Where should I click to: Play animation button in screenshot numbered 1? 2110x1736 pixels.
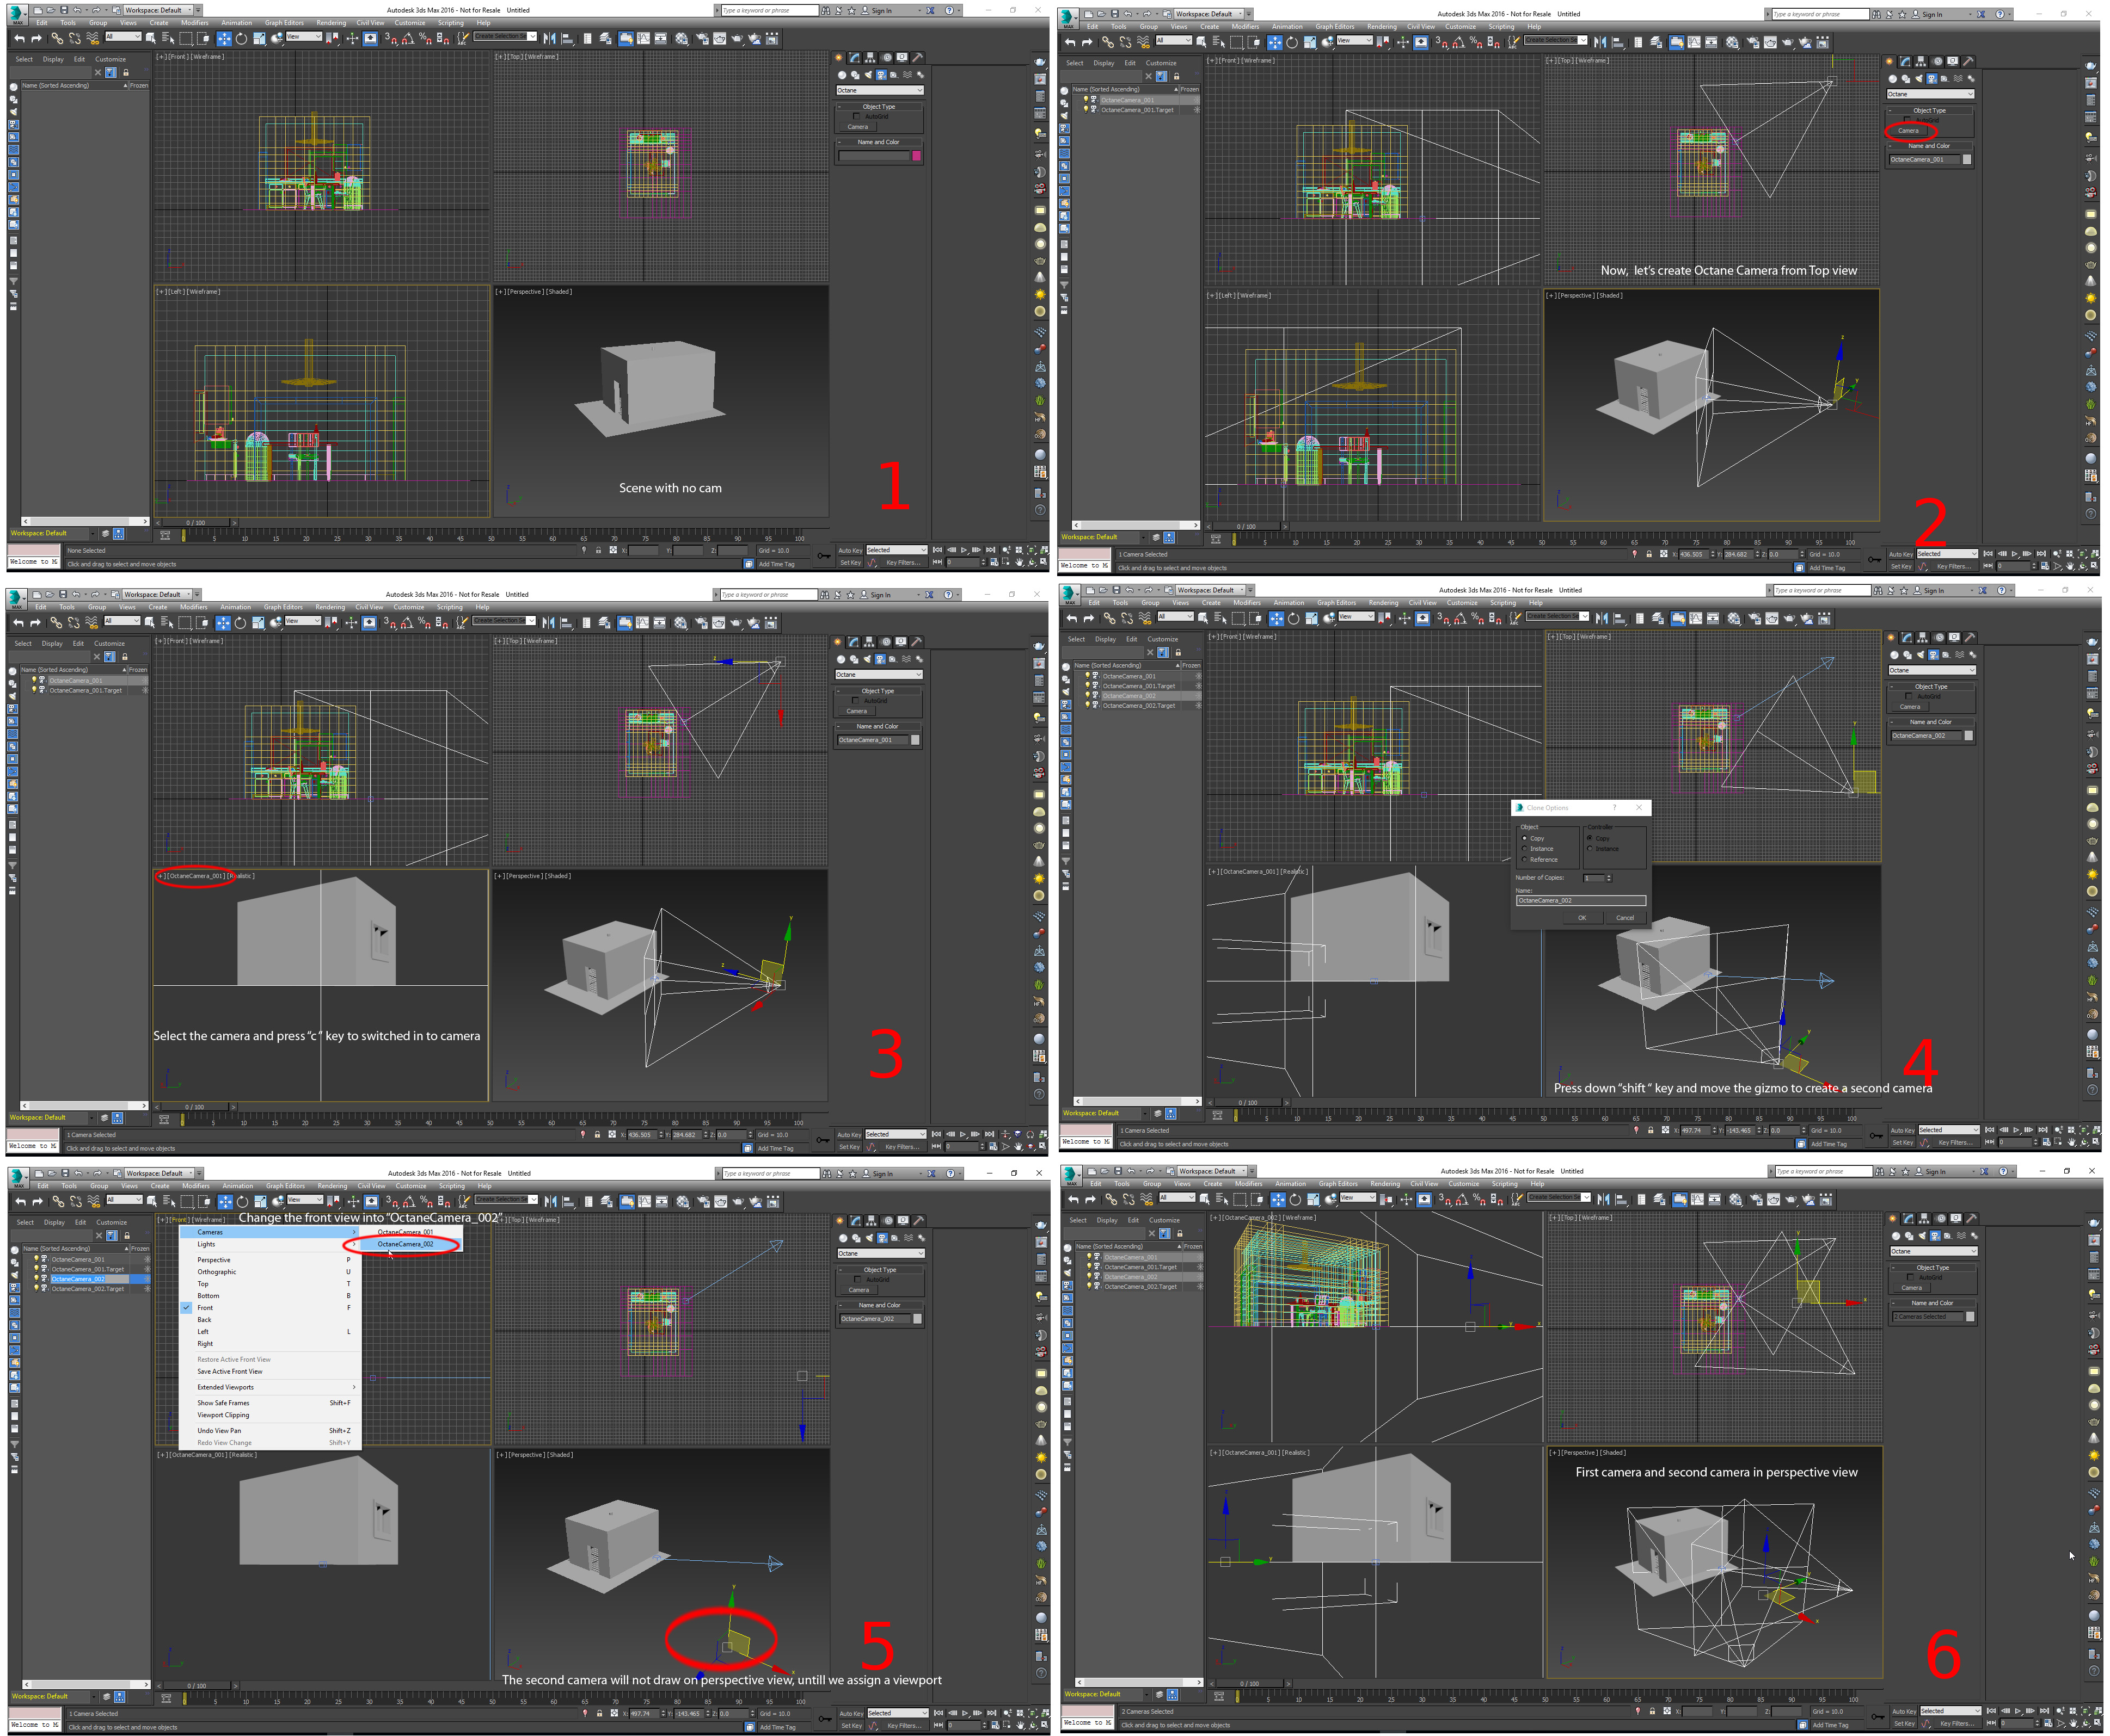(x=965, y=550)
